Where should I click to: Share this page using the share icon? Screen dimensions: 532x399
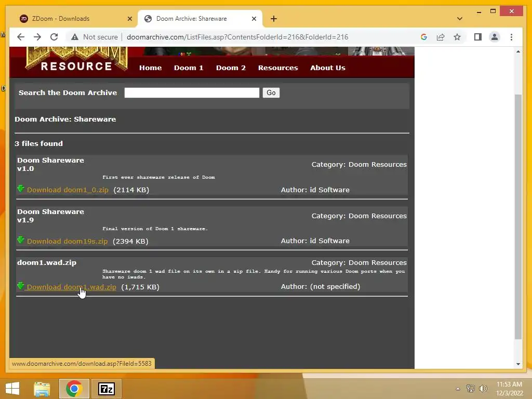pos(441,37)
